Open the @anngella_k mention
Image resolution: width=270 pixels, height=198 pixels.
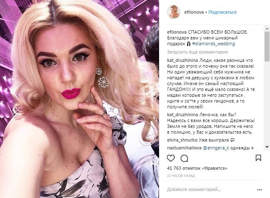[x=216, y=148]
